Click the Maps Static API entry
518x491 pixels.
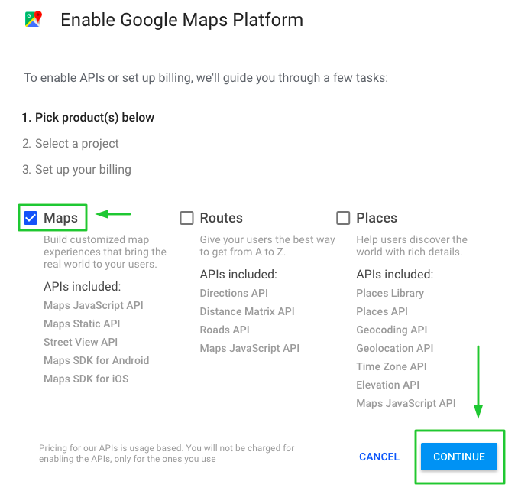click(82, 324)
